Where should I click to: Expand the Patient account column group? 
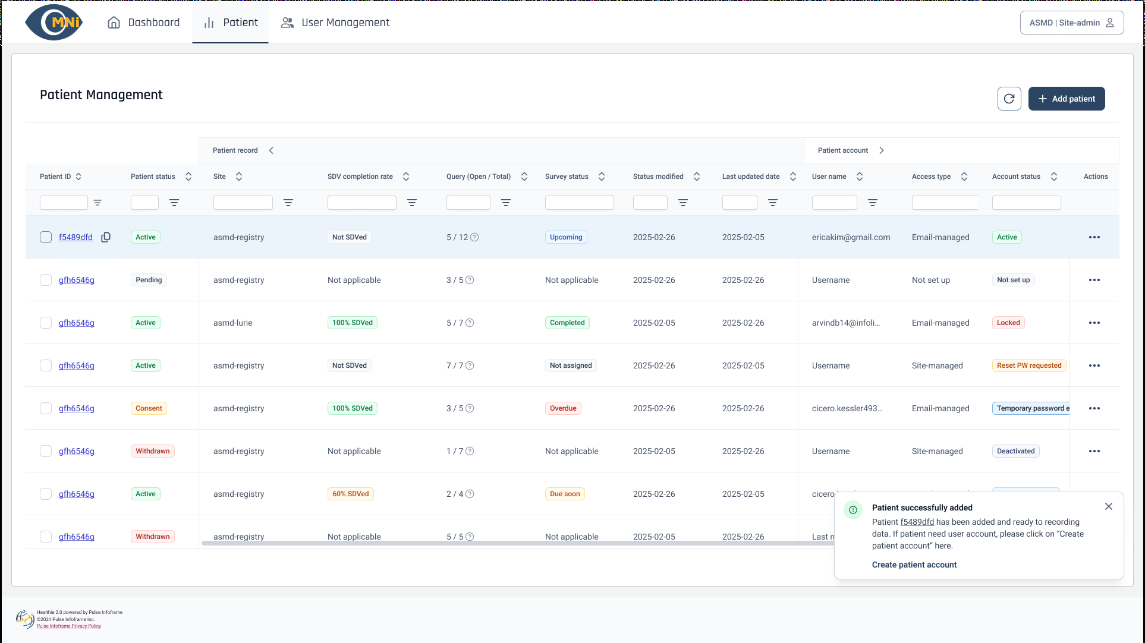[x=882, y=150]
